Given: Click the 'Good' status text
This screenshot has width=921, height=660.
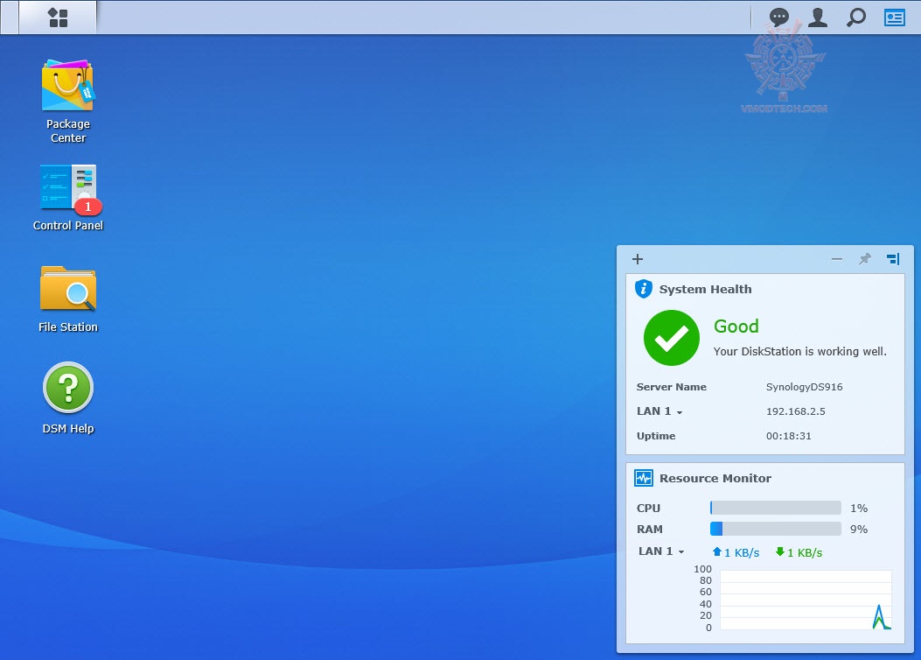Looking at the screenshot, I should pyautogui.click(x=736, y=326).
